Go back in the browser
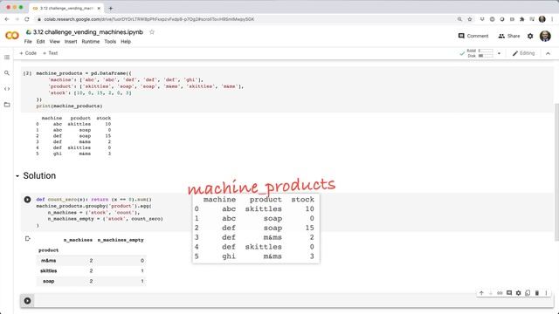Image resolution: width=559 pixels, height=314 pixels. point(7,19)
